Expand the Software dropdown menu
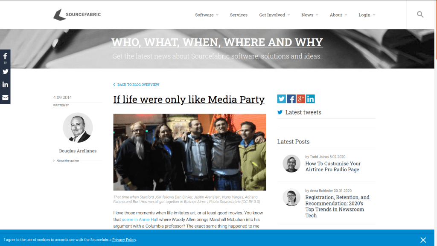Image resolution: width=437 pixels, height=246 pixels. 207,15
